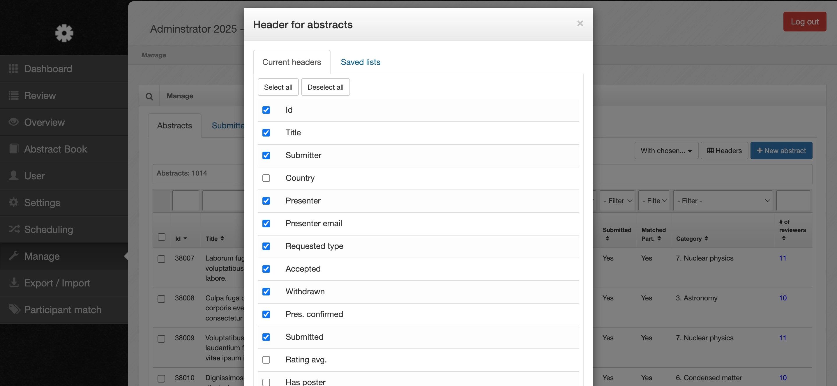Open the Settings sidebar menu item

(42, 203)
